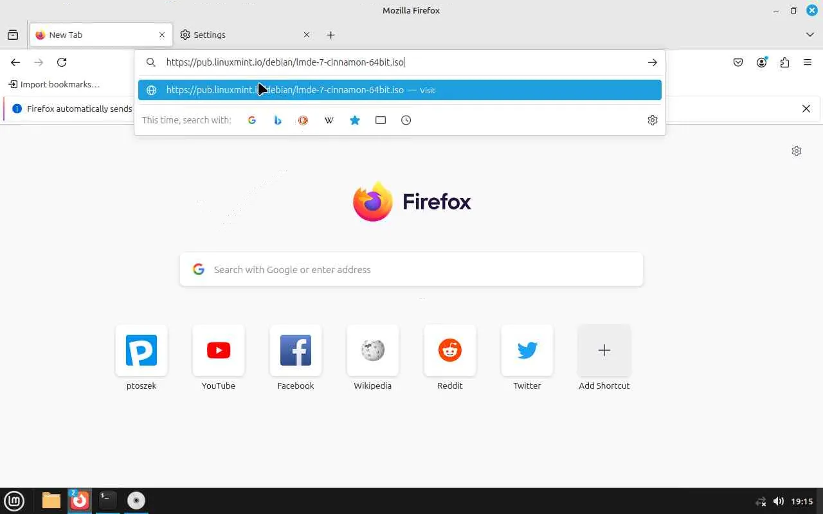Click the Firefox logo on the page
Screen dimensions: 823x514
pyautogui.click(x=412, y=202)
